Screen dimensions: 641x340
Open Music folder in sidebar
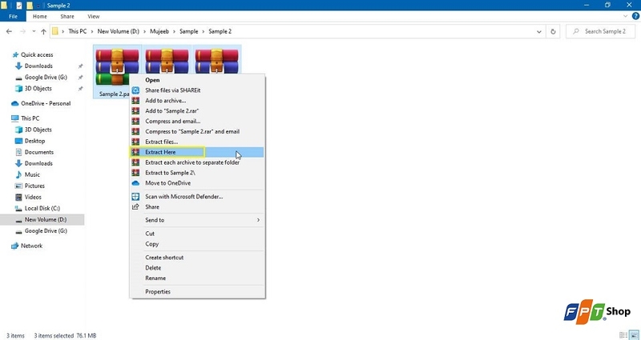[x=32, y=174]
